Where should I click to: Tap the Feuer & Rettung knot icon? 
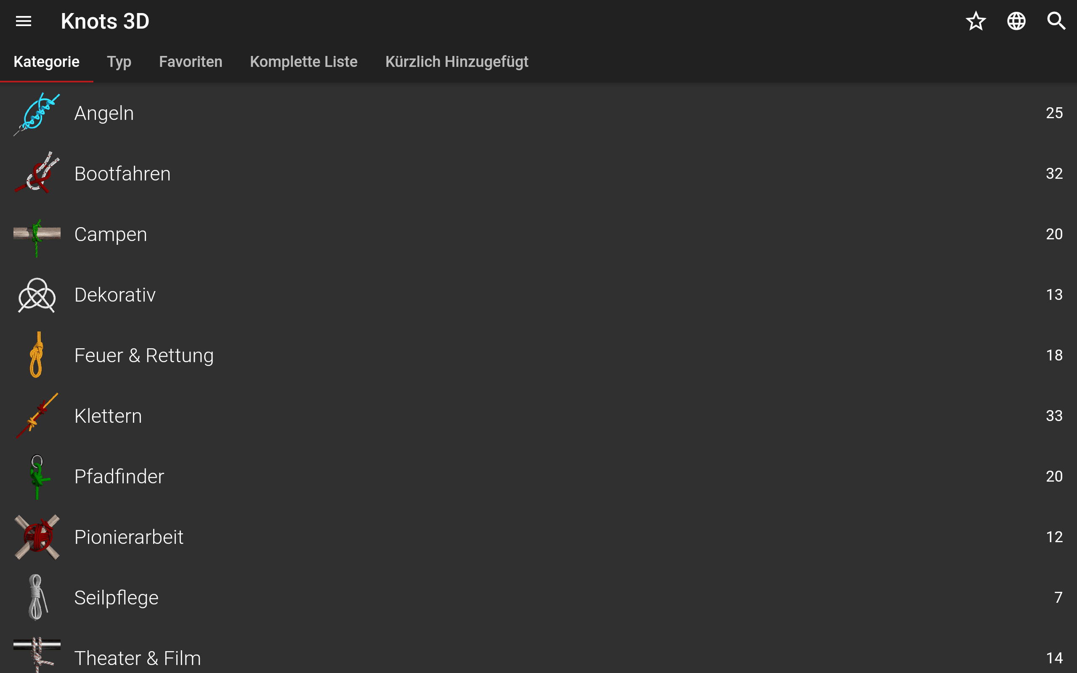click(x=37, y=355)
